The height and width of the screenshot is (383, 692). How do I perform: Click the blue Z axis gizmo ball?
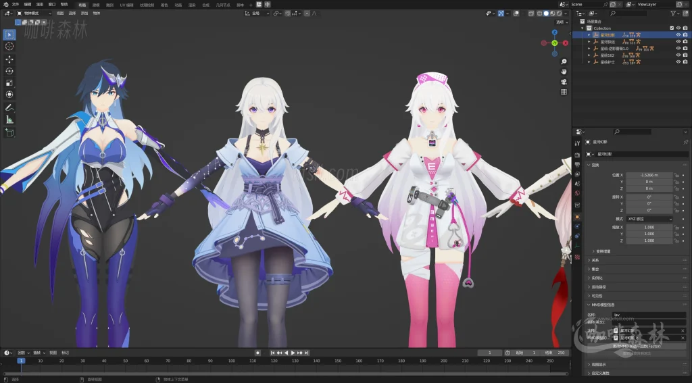555,32
